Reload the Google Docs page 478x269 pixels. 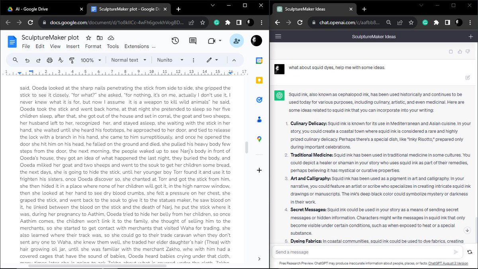(x=31, y=23)
